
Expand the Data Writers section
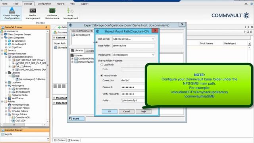click(54, 103)
